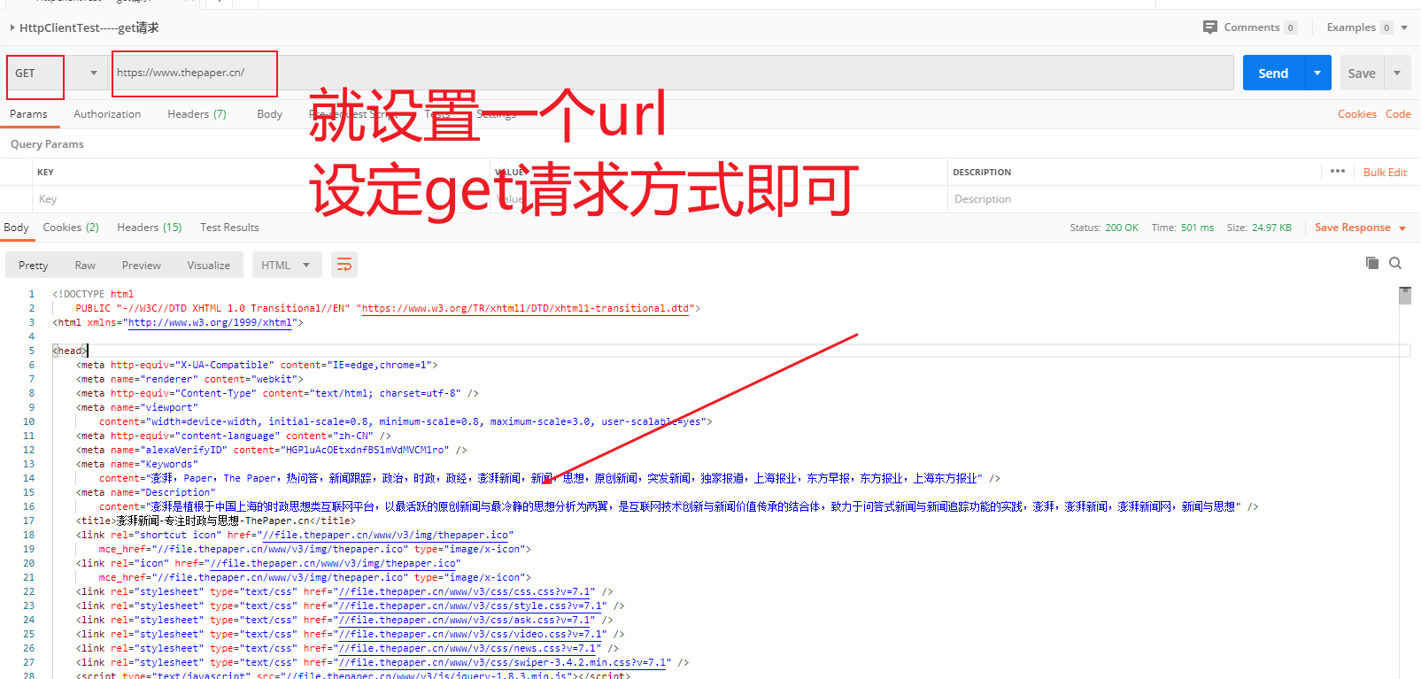The height and width of the screenshot is (679, 1421).
Task: Send the request
Action: 1273,73
